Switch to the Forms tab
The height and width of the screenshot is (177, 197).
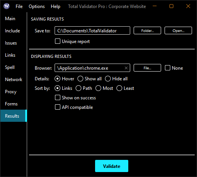coord(13,104)
